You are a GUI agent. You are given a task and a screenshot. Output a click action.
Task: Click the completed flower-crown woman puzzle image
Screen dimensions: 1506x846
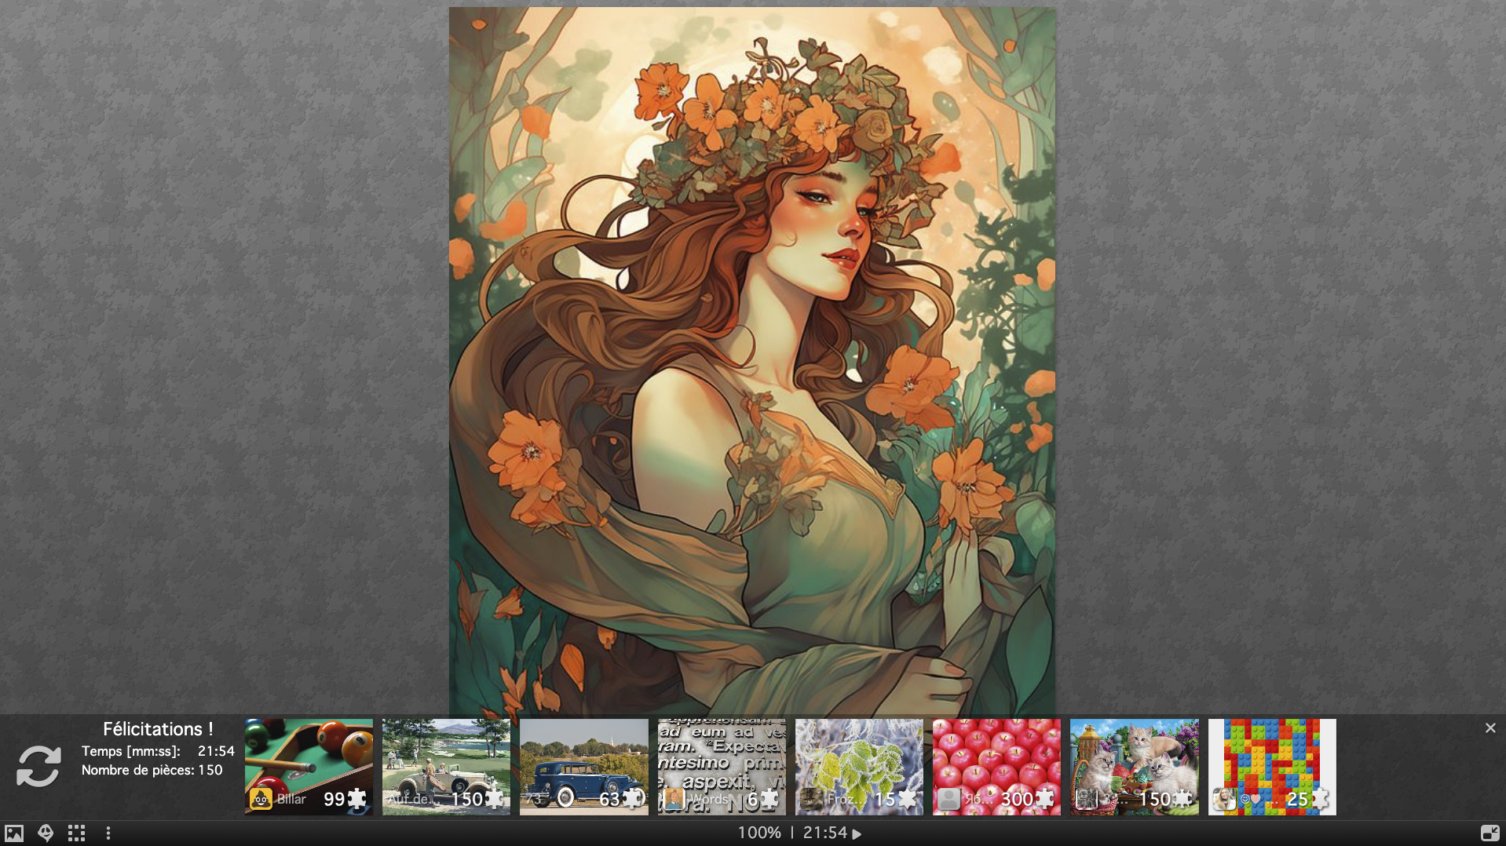point(752,361)
